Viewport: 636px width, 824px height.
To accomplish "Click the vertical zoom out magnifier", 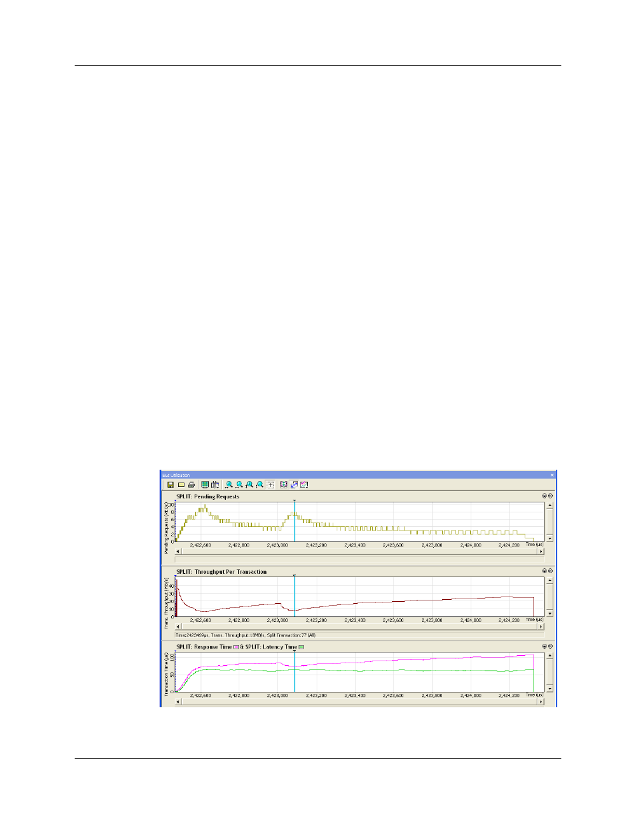I will tap(260, 485).
